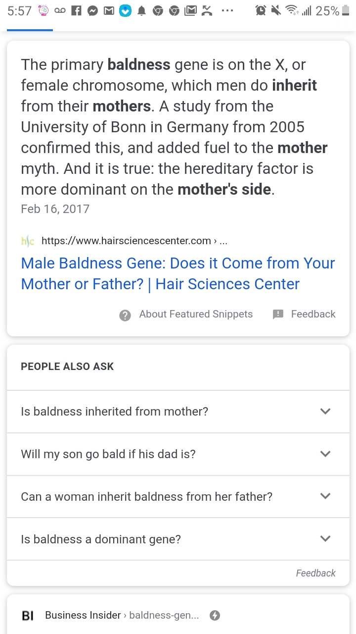
Task: Click the question mark icon near Featured Snippets
Action: (125, 315)
